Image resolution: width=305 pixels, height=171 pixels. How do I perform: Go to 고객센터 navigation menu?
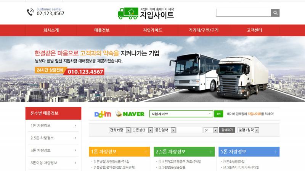click(254, 30)
